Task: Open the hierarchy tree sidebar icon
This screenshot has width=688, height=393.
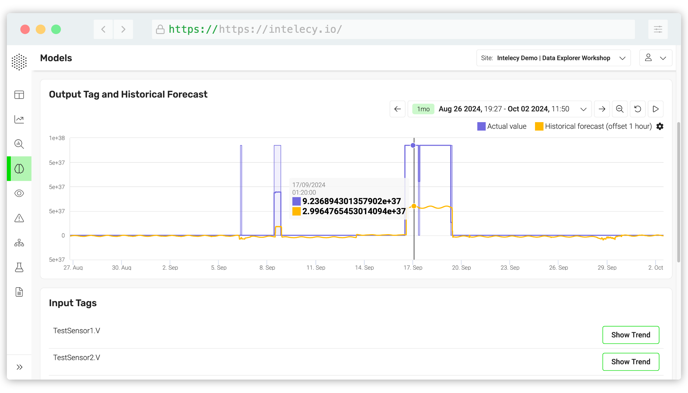Action: pos(19,243)
